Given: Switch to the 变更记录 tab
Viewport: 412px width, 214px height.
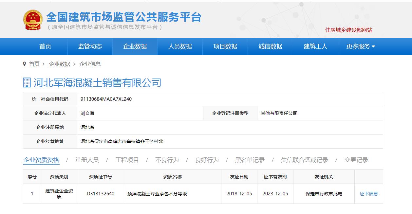Looking at the screenshot, I should (356, 160).
